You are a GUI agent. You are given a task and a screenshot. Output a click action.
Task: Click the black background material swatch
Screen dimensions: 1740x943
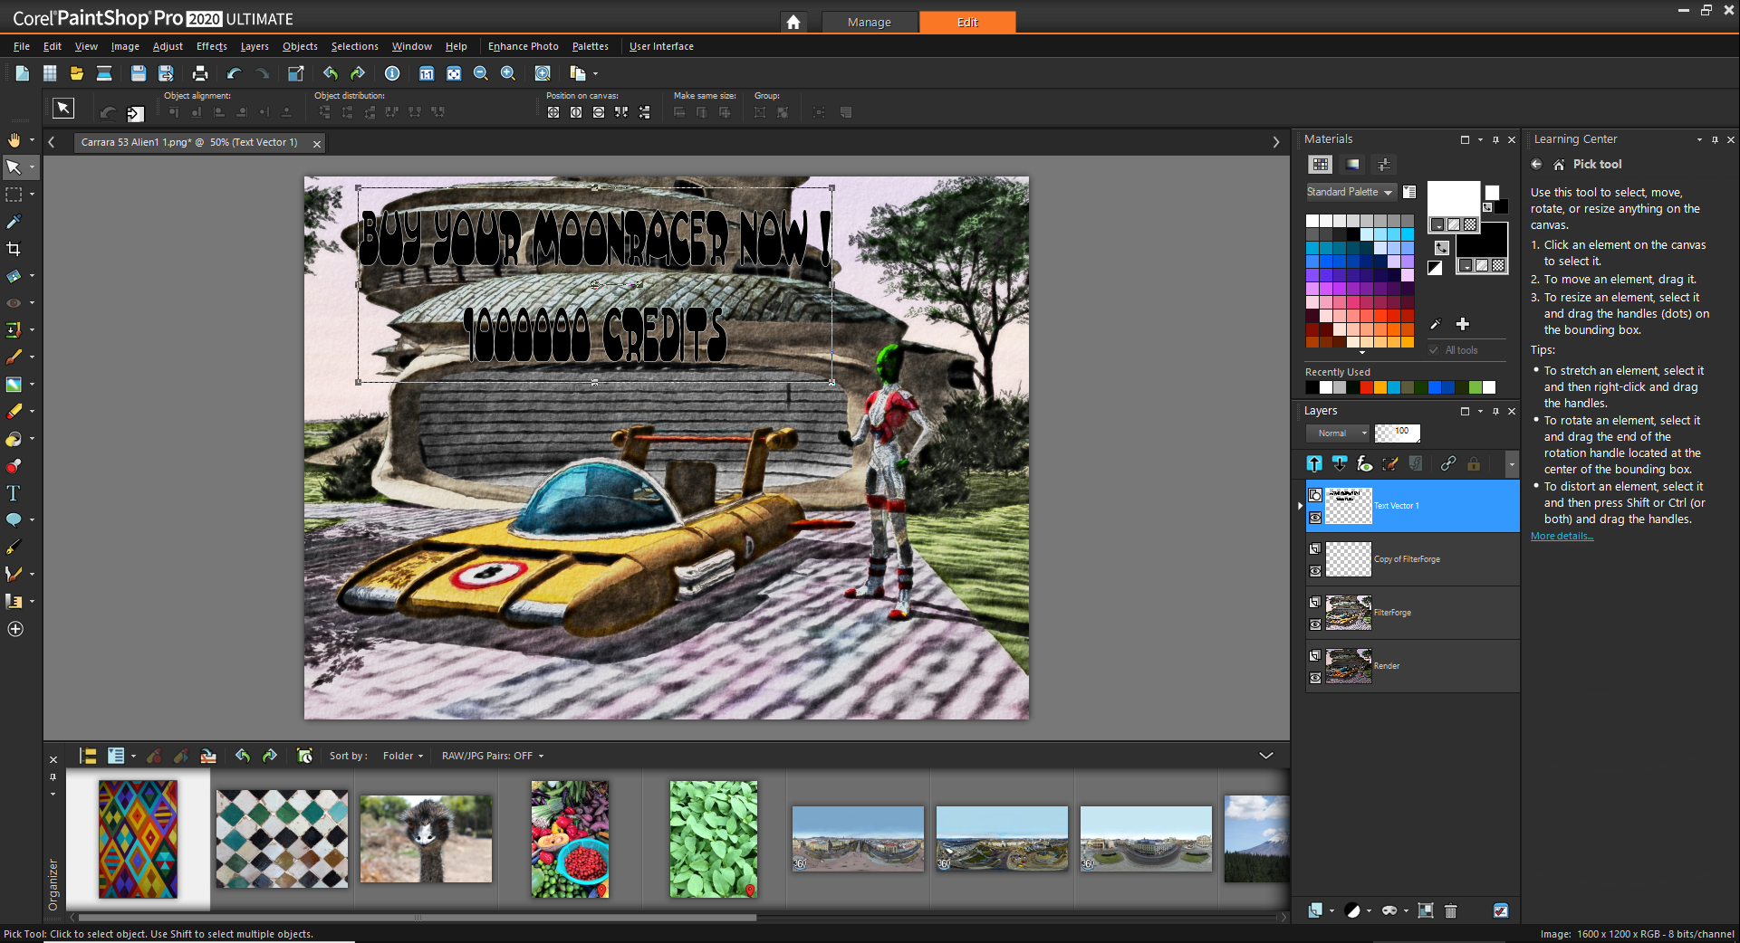click(1482, 240)
